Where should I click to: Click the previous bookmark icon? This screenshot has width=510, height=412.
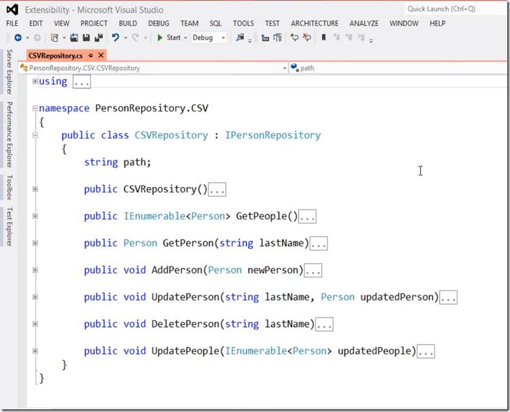point(336,37)
